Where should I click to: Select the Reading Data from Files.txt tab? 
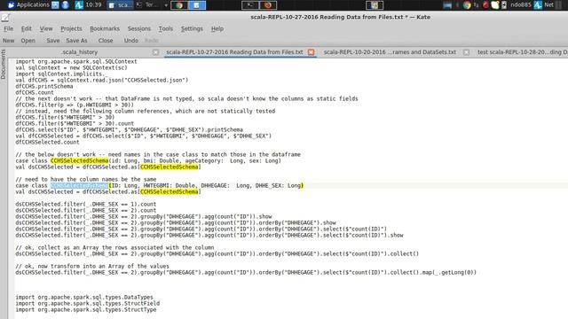click(x=234, y=52)
